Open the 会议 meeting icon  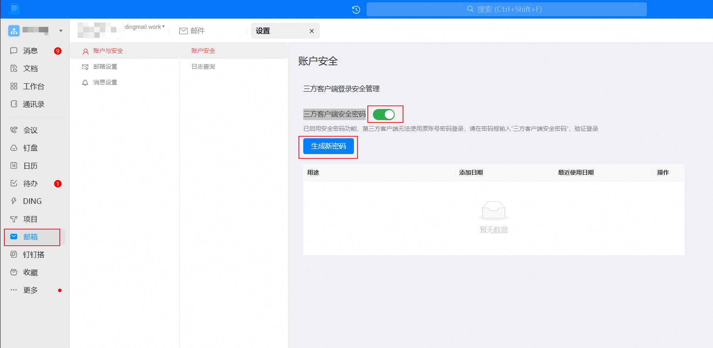[14, 130]
